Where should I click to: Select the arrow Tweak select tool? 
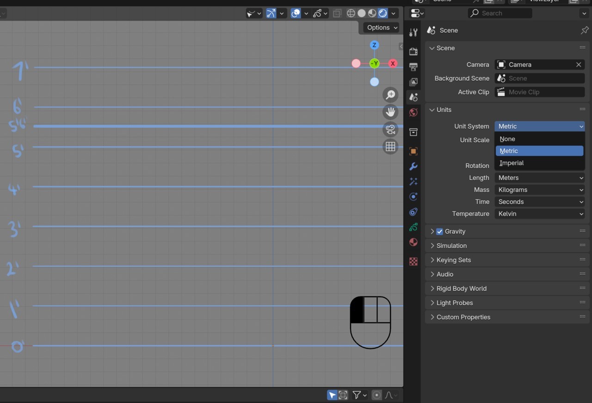click(x=332, y=395)
